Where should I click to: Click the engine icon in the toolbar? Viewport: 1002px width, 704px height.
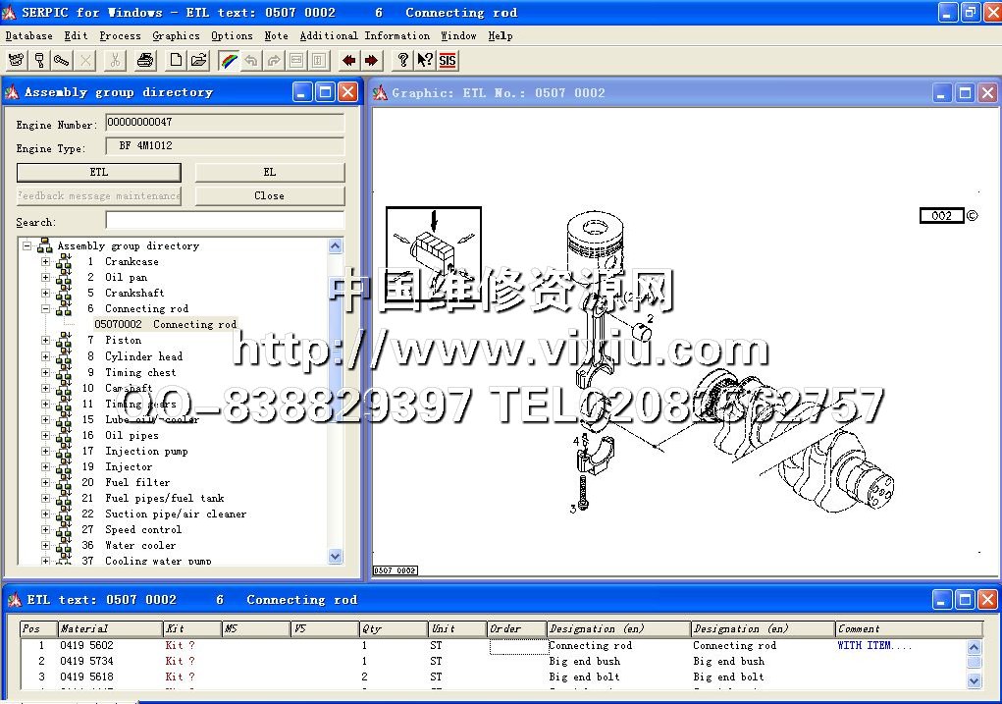16,60
